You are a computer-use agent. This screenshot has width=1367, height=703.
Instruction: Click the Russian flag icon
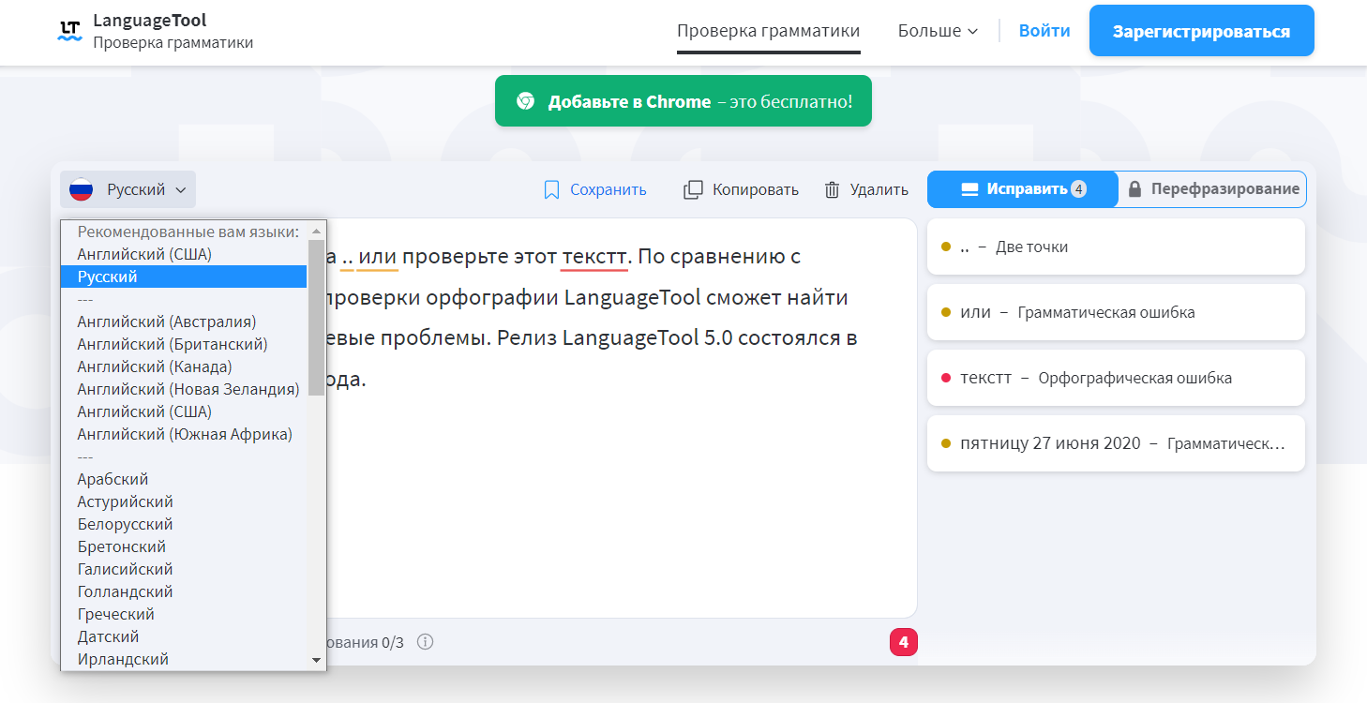pyautogui.click(x=82, y=189)
